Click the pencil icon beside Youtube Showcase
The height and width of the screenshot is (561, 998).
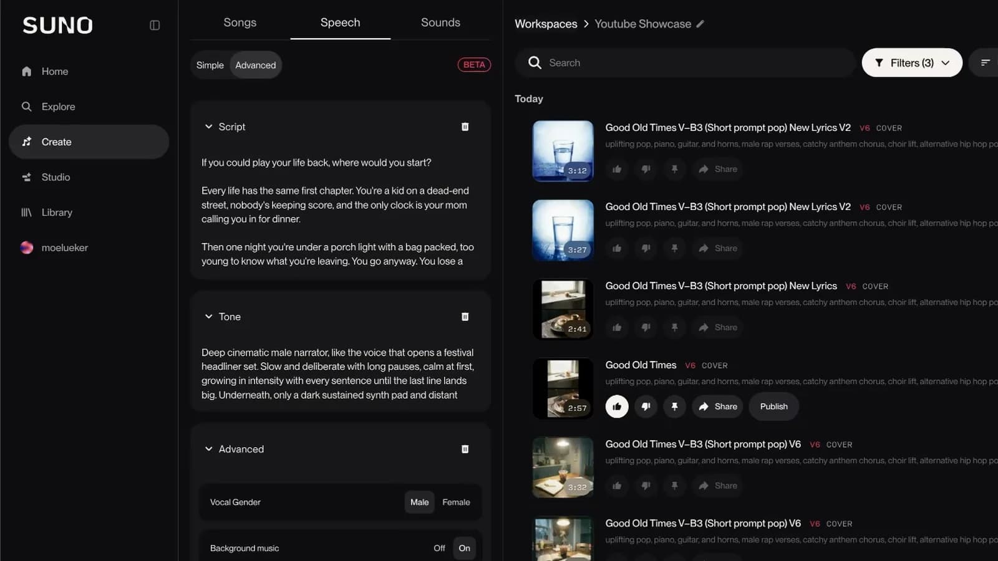tap(700, 24)
